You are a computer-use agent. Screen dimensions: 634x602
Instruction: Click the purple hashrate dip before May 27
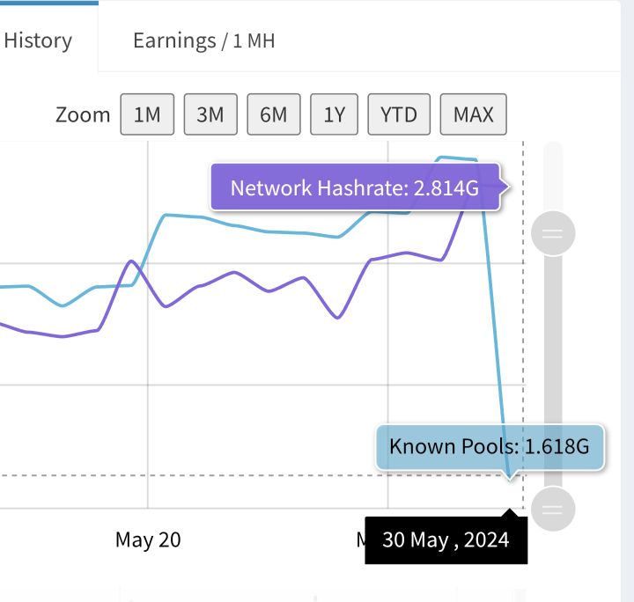pyautogui.click(x=337, y=318)
